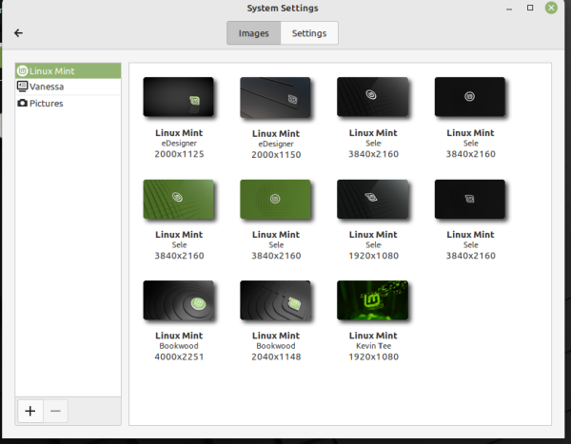
Task: Close the System Settings window
Action: pyautogui.click(x=552, y=8)
